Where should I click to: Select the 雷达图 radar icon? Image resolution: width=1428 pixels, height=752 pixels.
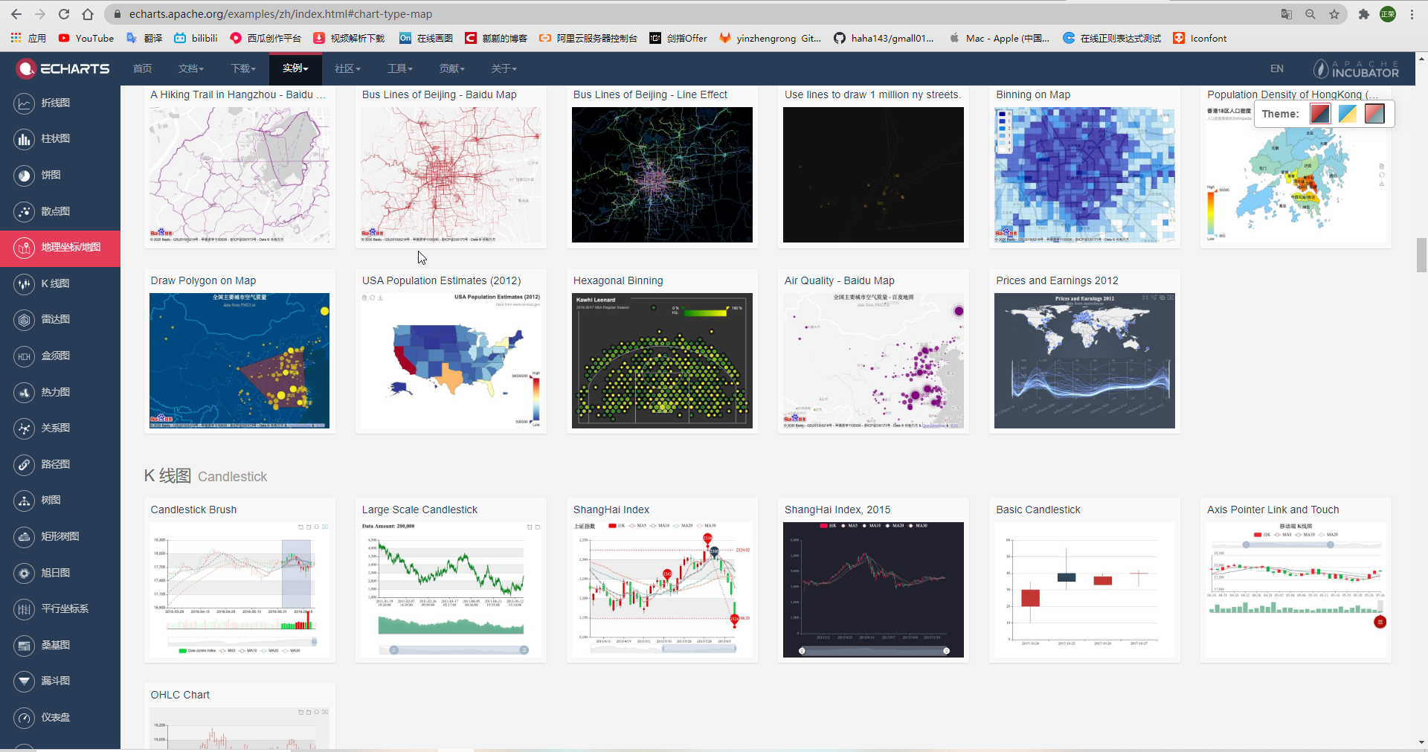point(25,320)
